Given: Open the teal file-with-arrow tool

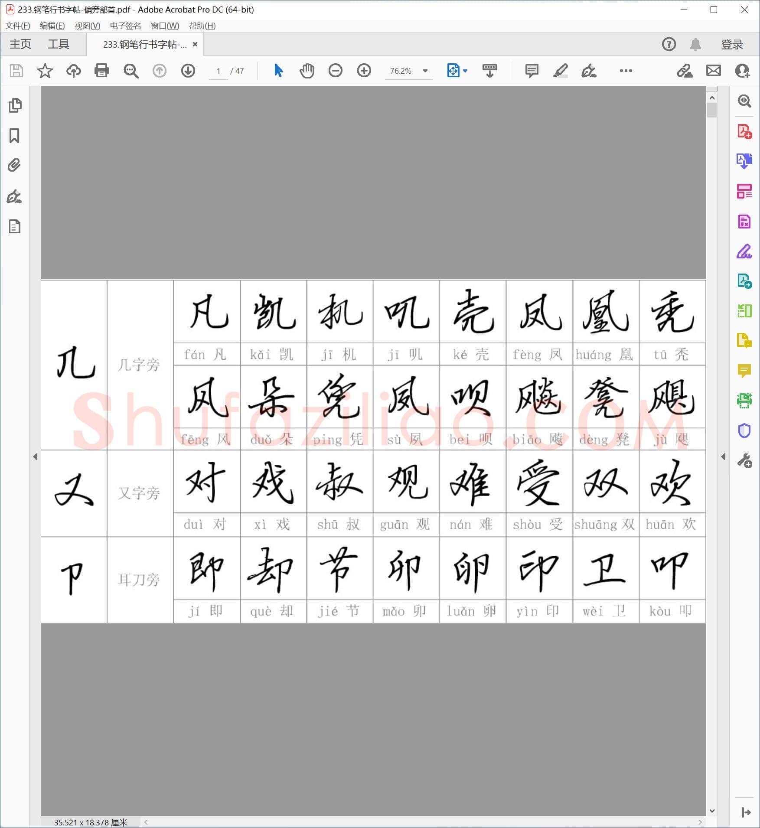Looking at the screenshot, I should 744,281.
